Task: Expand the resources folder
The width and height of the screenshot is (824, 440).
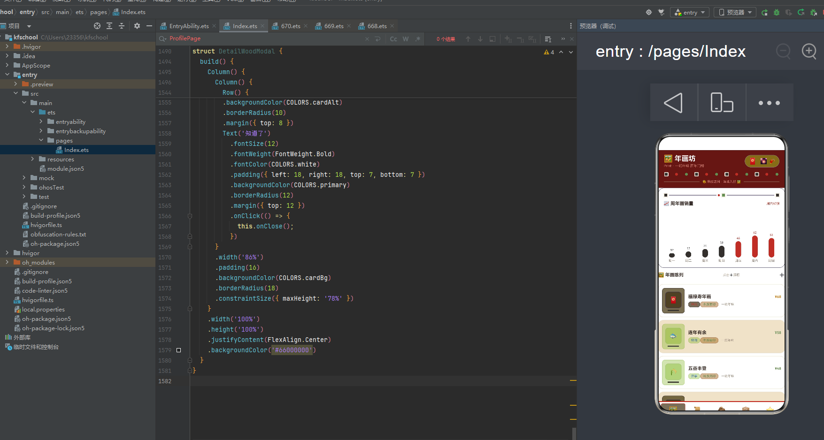Action: click(x=32, y=159)
